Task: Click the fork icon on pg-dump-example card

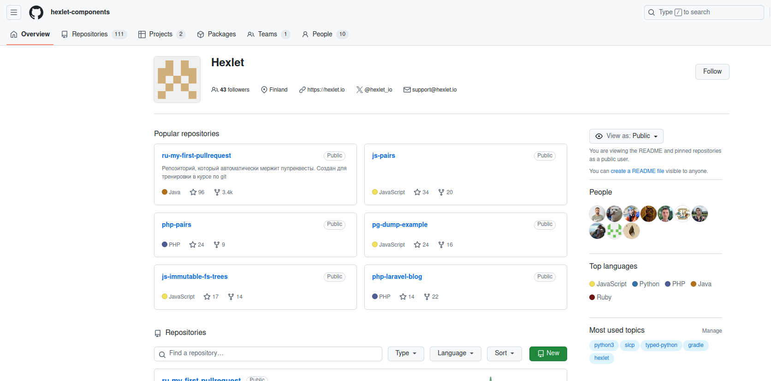Action: (x=441, y=245)
